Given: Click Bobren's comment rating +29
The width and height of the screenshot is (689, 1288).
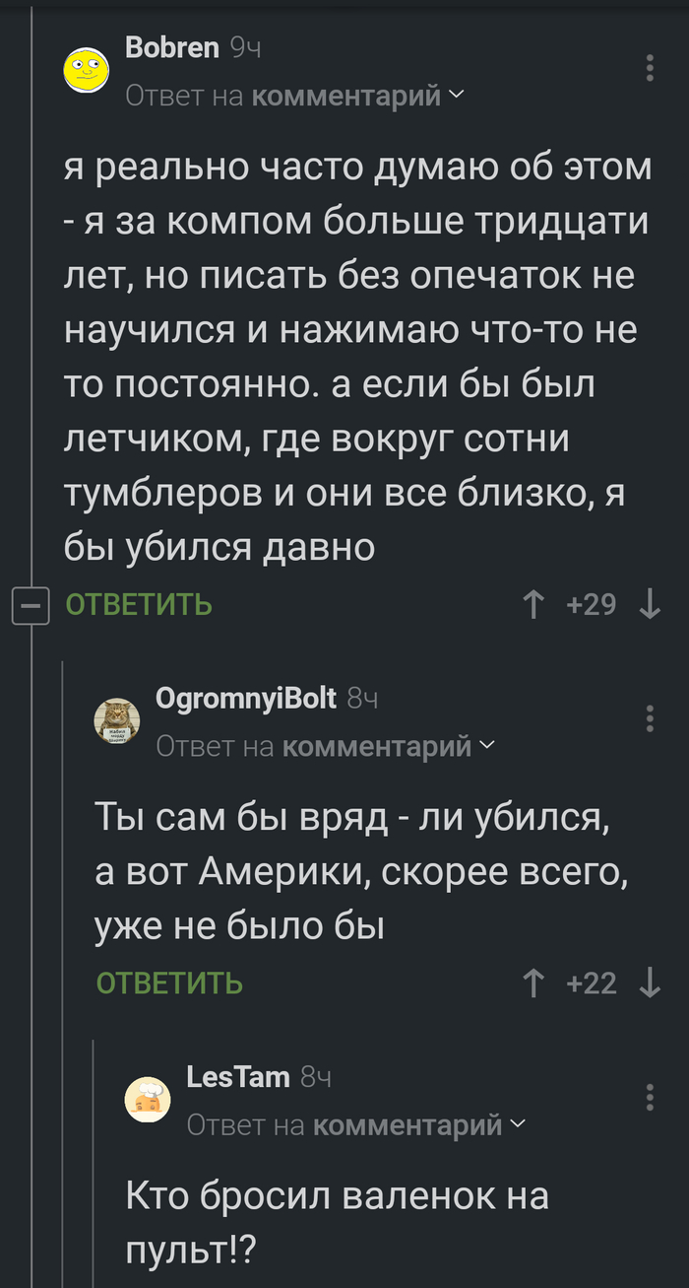Looking at the screenshot, I should tap(592, 604).
